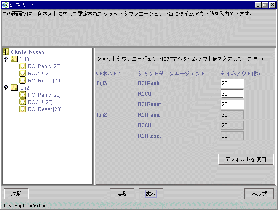Screen dimensions: 278x210
Task: Click the 次へ next button
Action: [x=151, y=194]
